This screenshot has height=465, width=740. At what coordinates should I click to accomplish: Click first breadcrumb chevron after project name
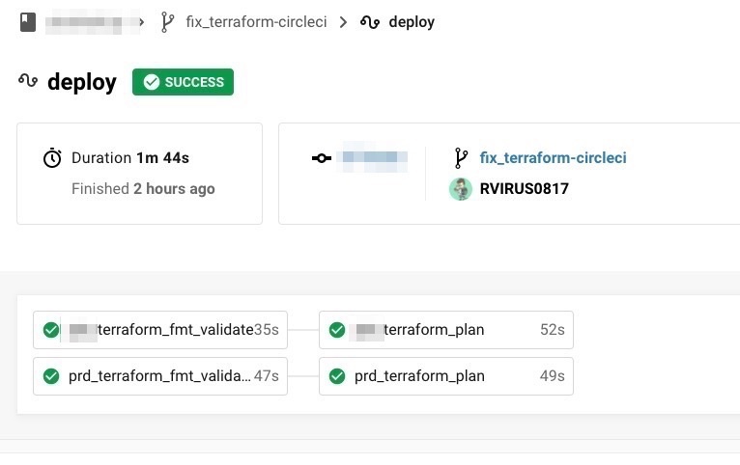142,21
